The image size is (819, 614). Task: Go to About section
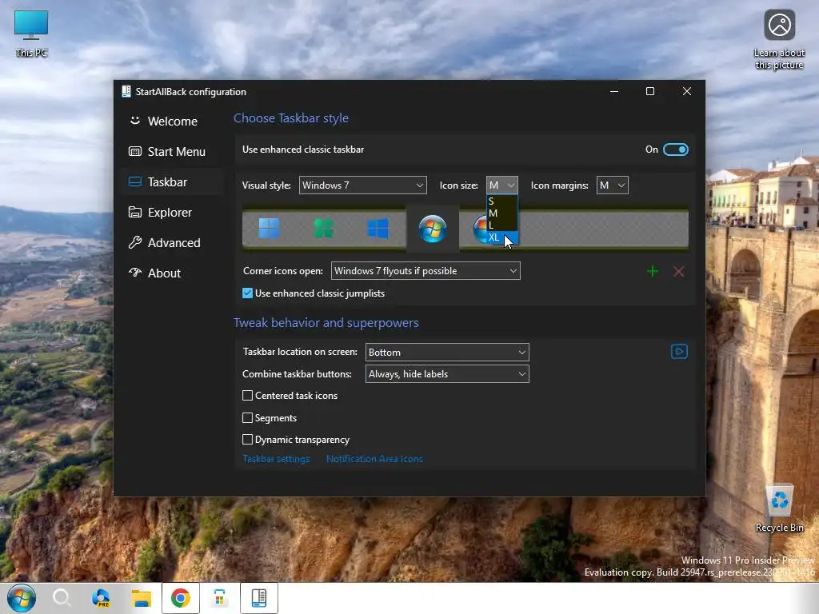click(172, 273)
